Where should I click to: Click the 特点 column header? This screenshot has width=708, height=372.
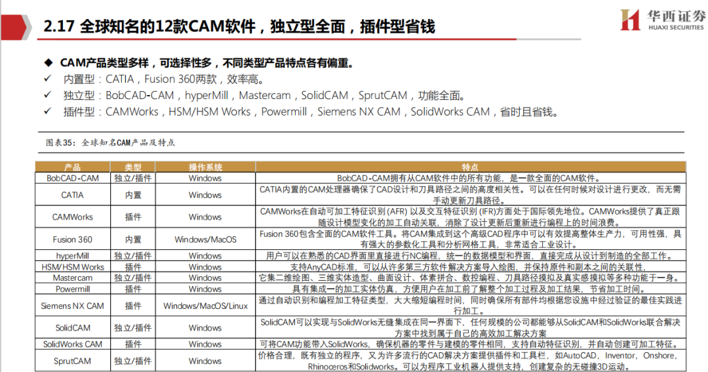(471, 167)
